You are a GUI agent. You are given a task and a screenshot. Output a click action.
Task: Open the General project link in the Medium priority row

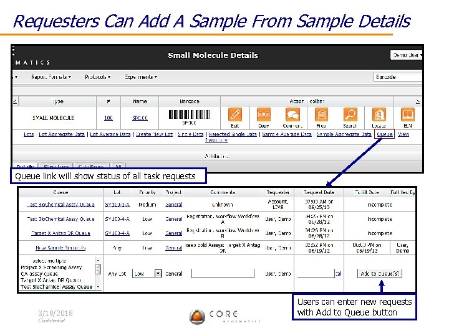[x=173, y=205]
